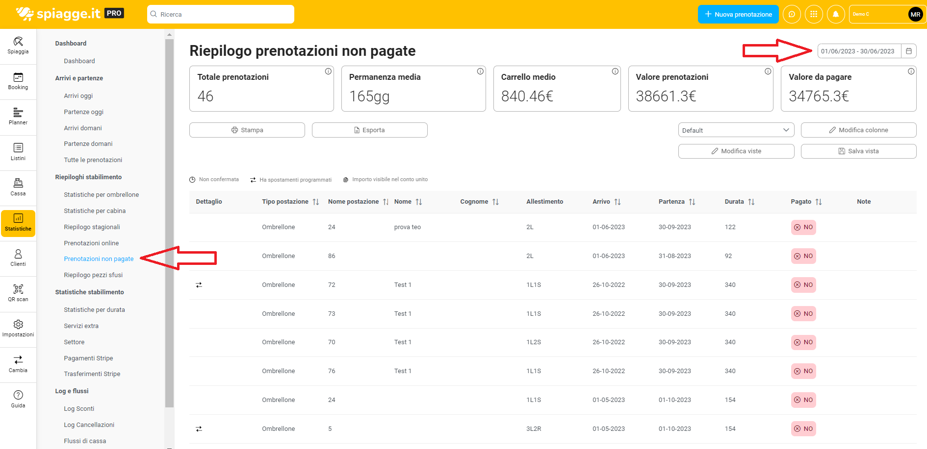This screenshot has height=449, width=927.
Task: Click the Ricerca search field
Action: (221, 14)
